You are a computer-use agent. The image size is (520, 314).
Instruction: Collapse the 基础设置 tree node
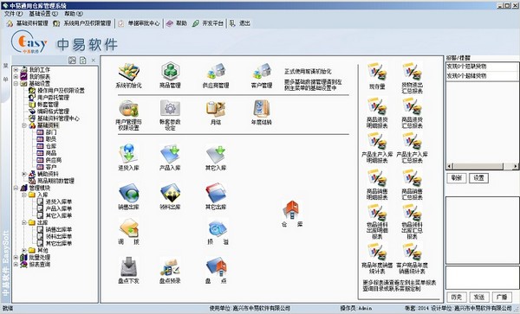[16, 84]
